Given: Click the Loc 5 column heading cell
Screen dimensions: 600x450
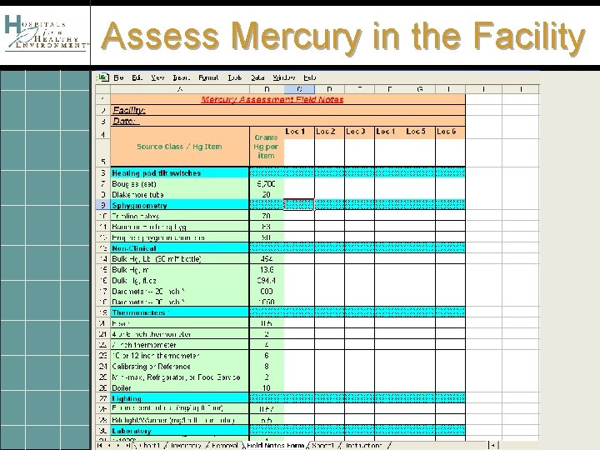Looking at the screenshot, I should [420, 132].
